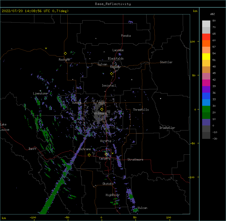Click the Blackfalds label on the map

(x=116, y=59)
